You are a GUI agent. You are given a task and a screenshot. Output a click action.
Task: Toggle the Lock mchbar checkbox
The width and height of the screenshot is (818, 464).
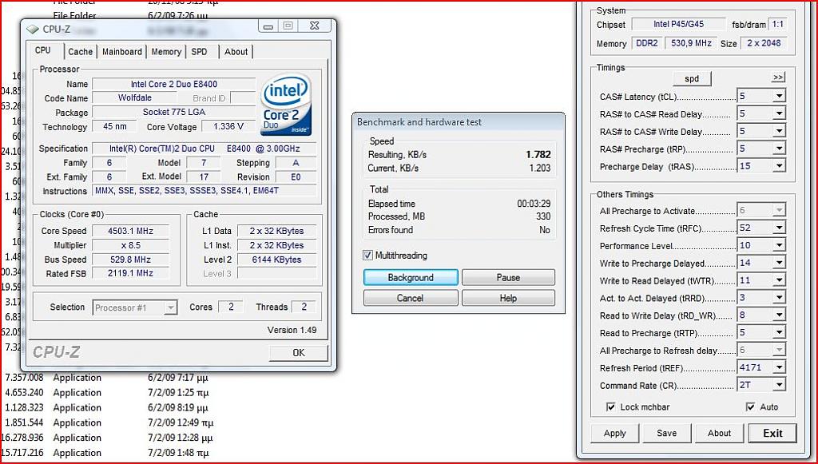tap(610, 406)
